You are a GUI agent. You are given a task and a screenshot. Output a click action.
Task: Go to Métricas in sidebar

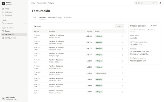click(14, 12)
